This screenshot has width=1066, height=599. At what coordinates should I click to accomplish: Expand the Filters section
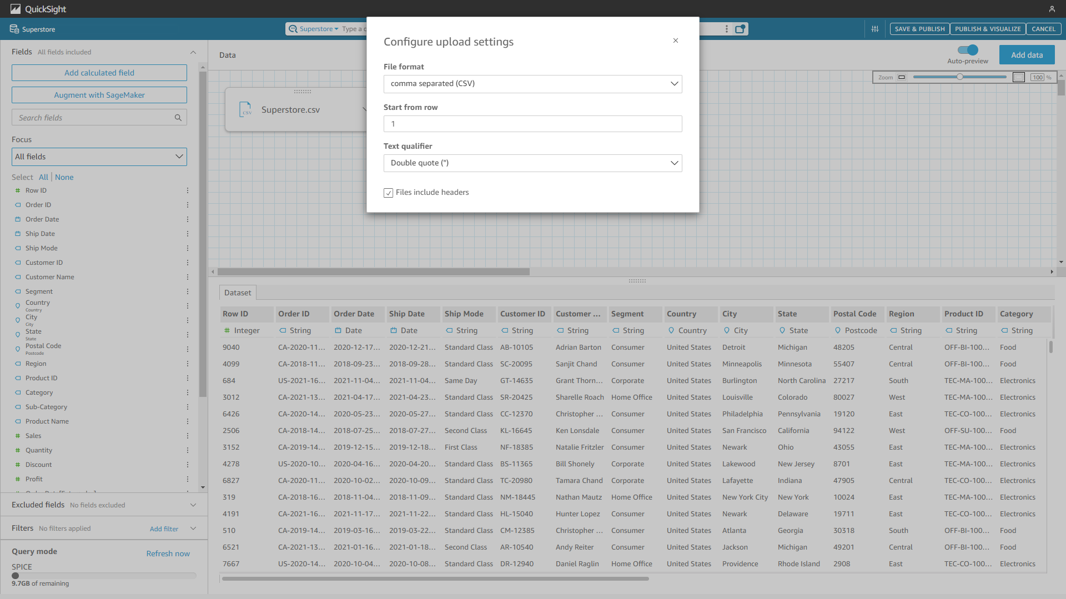[x=193, y=528]
